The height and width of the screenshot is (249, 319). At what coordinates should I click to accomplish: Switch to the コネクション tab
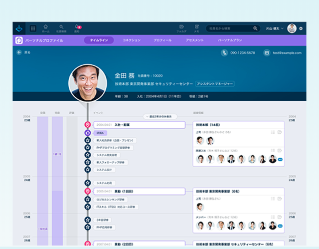[131, 40]
